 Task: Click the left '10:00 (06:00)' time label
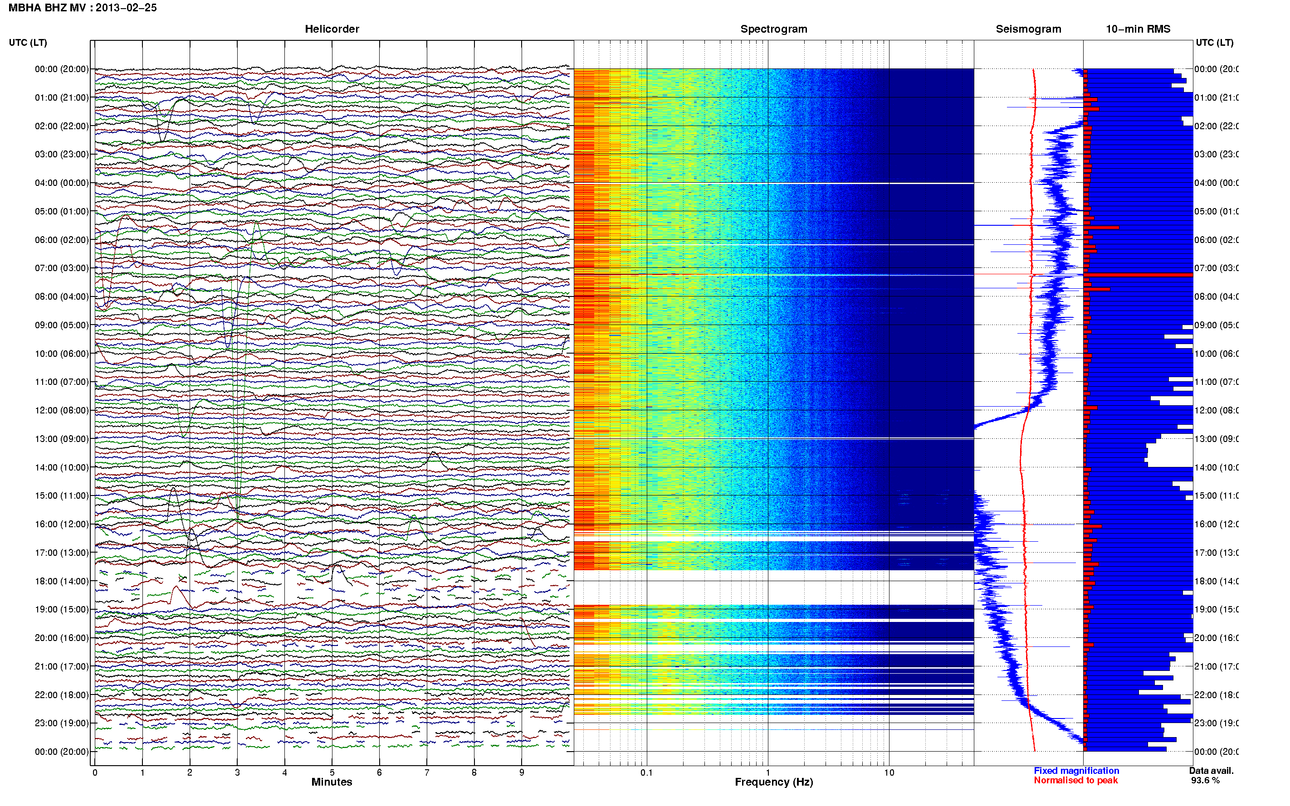pos(62,354)
